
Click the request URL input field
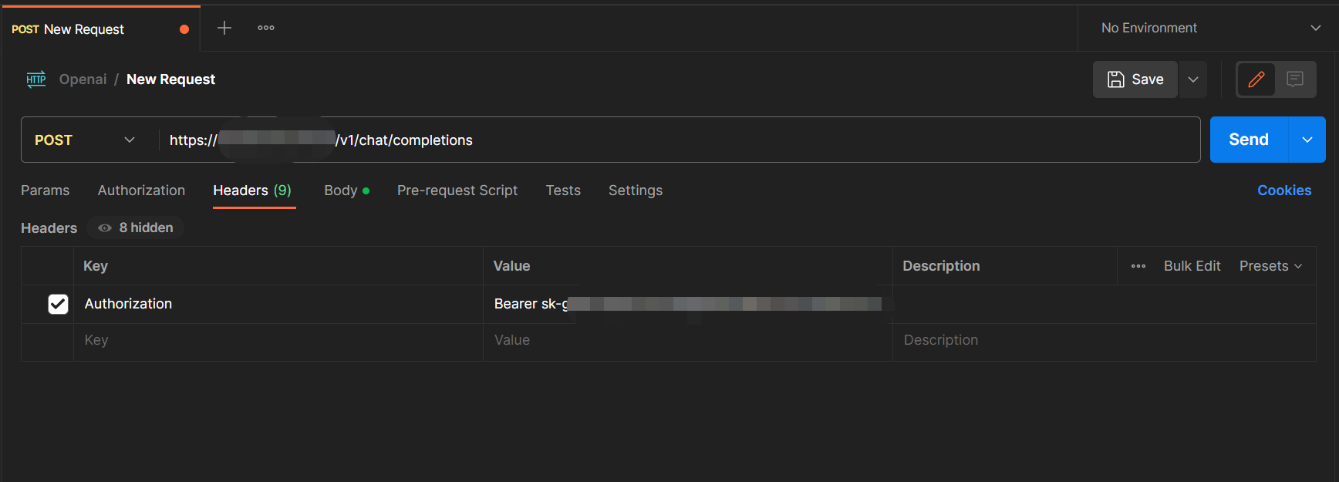[x=679, y=140]
